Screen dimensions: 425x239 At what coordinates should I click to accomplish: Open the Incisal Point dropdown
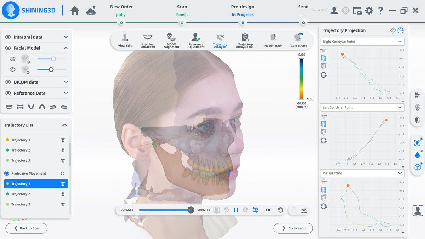[x=362, y=173]
